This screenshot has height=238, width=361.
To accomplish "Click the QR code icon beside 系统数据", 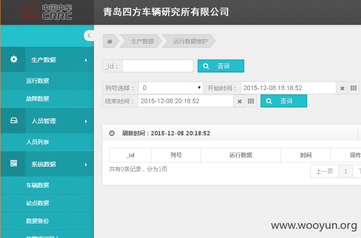I will [14, 163].
